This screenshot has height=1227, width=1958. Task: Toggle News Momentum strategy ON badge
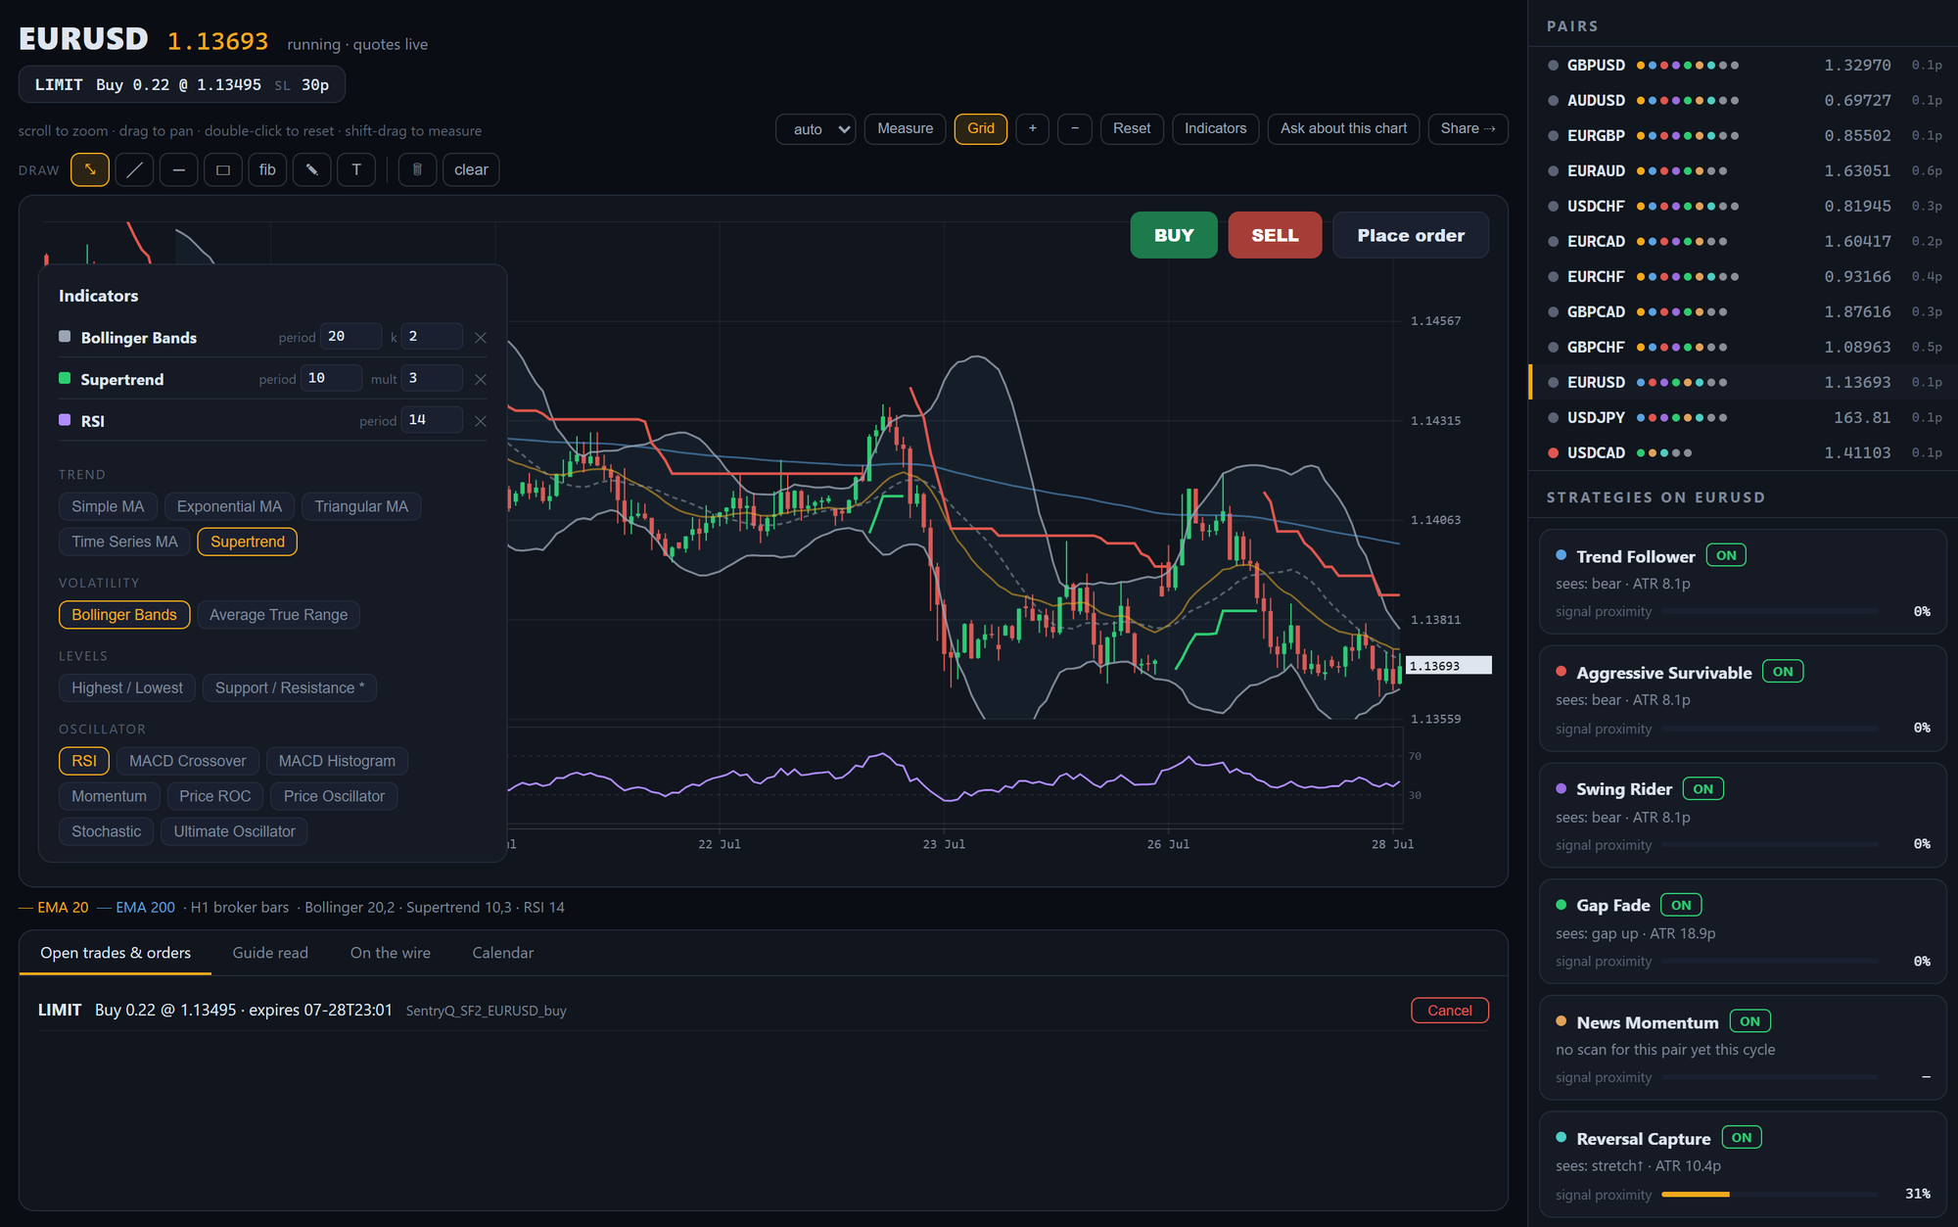(x=1750, y=1021)
